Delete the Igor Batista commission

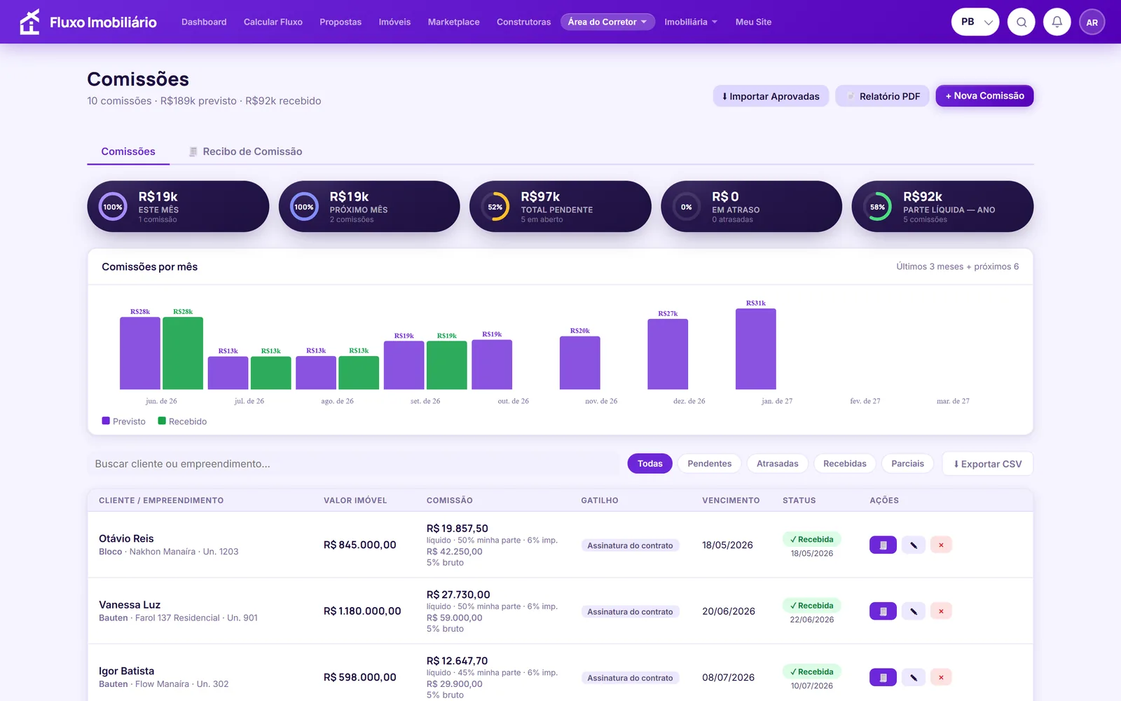941,677
